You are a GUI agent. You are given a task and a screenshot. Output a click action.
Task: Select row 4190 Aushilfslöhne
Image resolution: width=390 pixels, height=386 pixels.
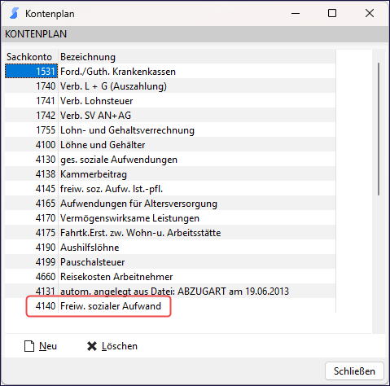(x=170, y=248)
